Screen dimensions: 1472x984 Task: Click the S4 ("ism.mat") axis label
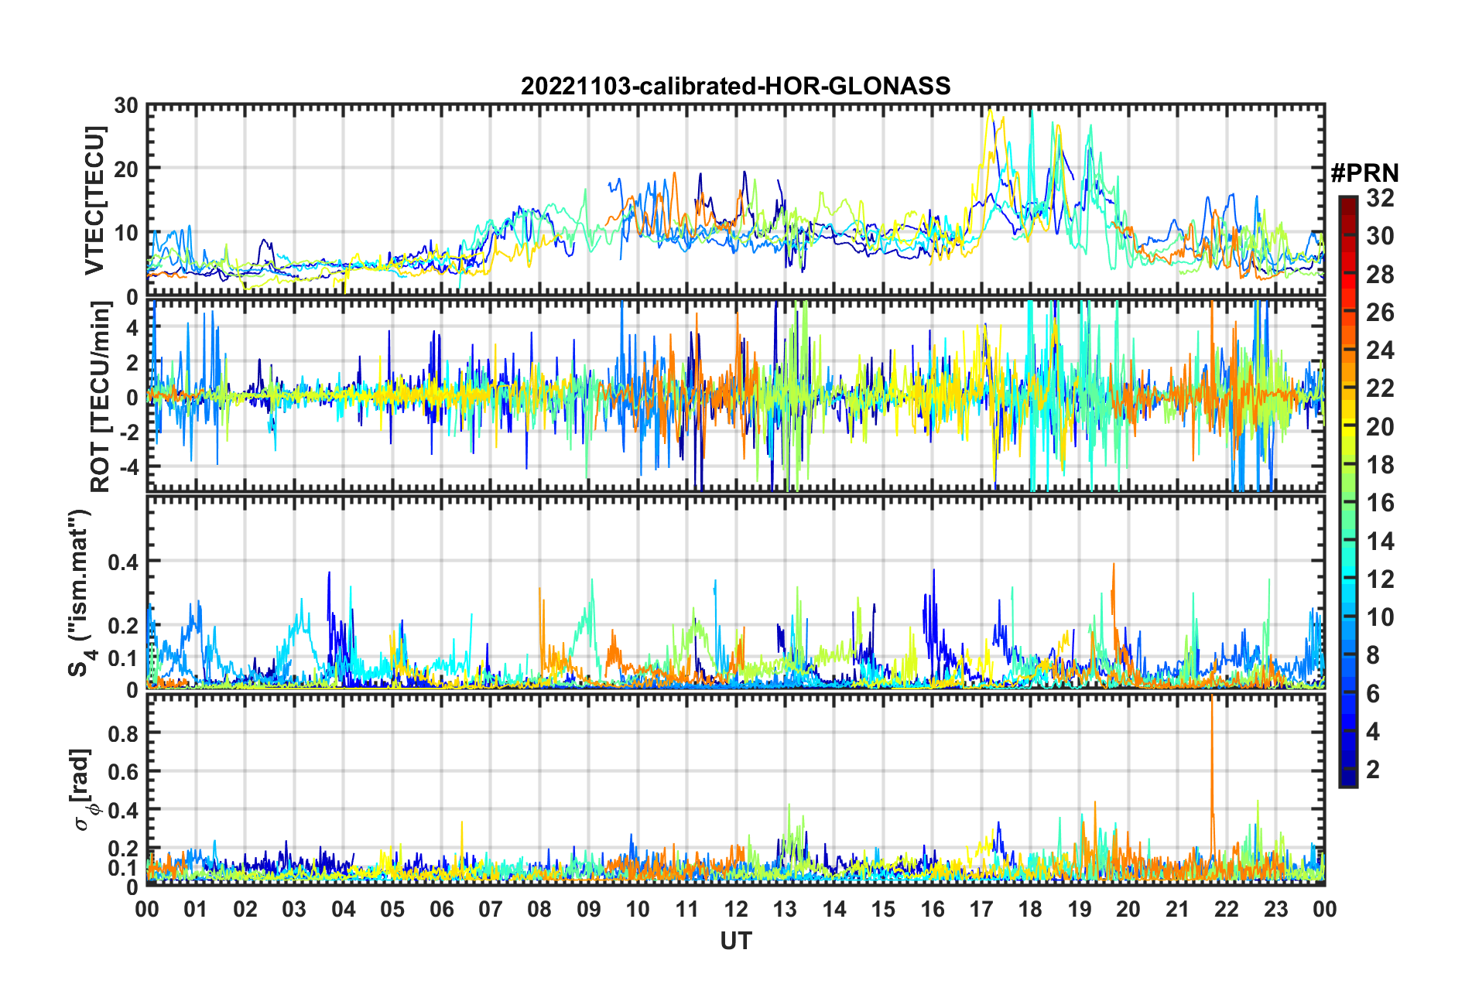click(80, 593)
